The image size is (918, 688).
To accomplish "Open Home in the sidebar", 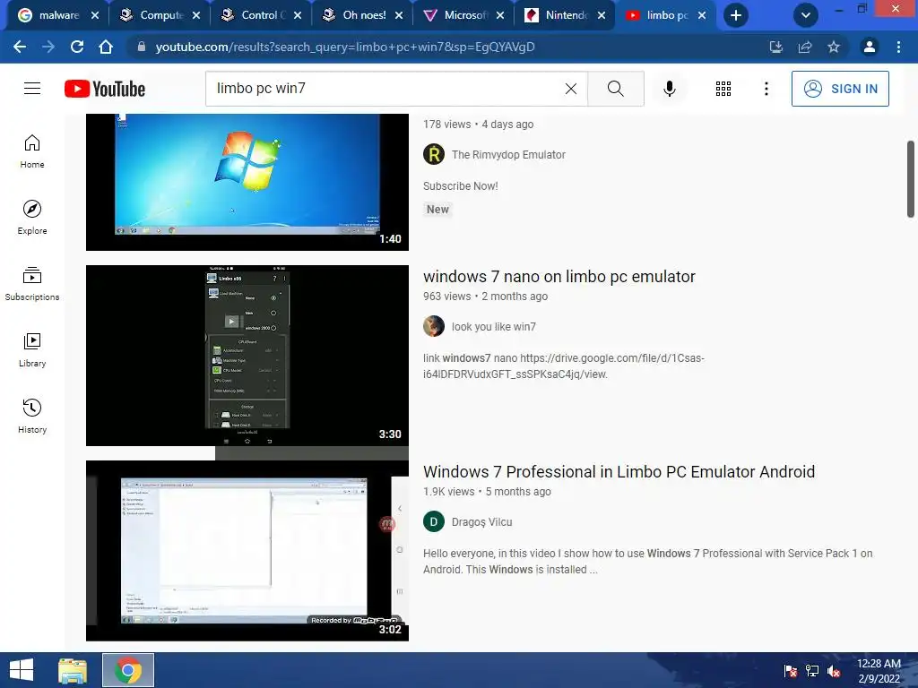I will click(32, 152).
